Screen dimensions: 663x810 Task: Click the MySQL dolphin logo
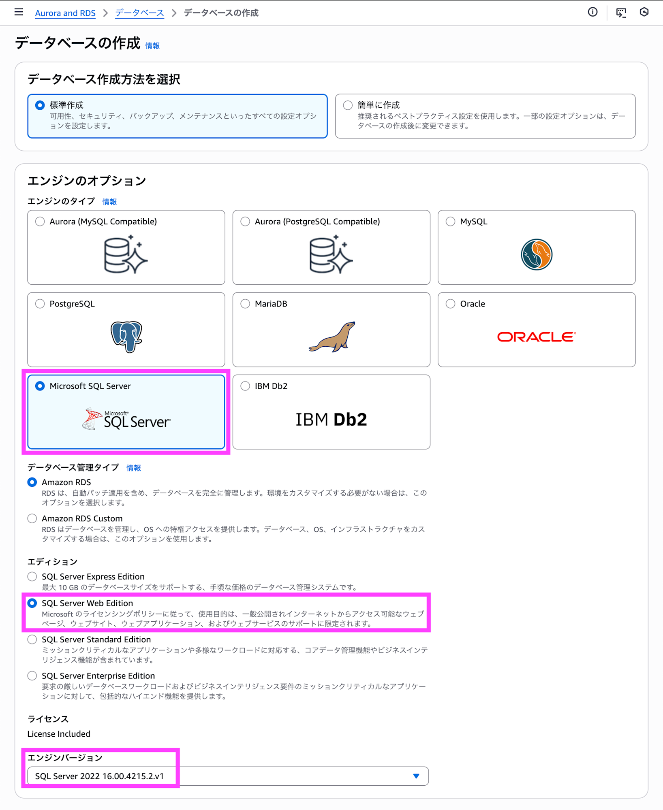tap(537, 254)
